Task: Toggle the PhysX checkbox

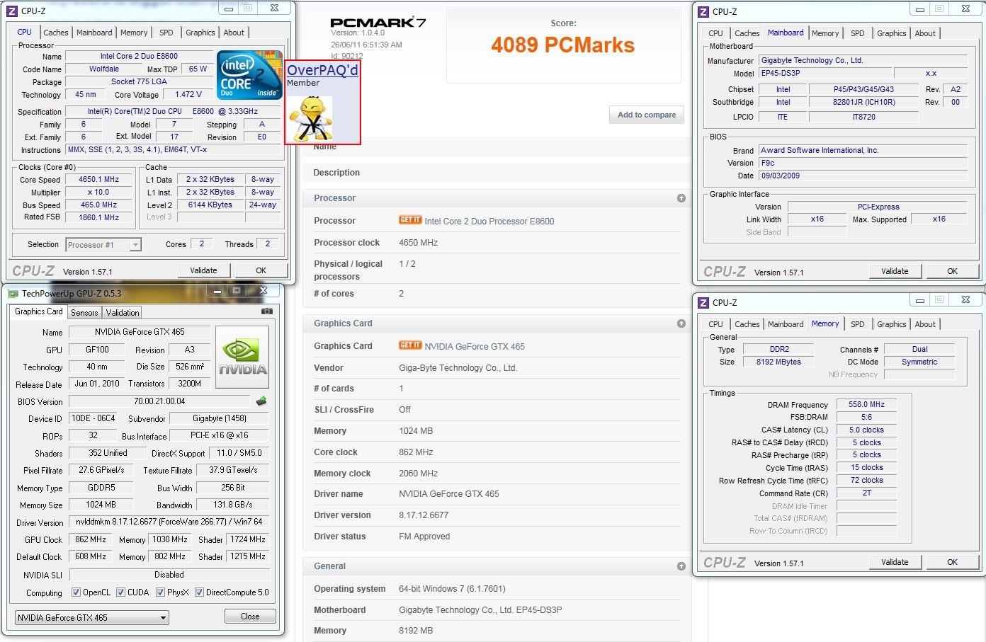Action: click(x=161, y=592)
